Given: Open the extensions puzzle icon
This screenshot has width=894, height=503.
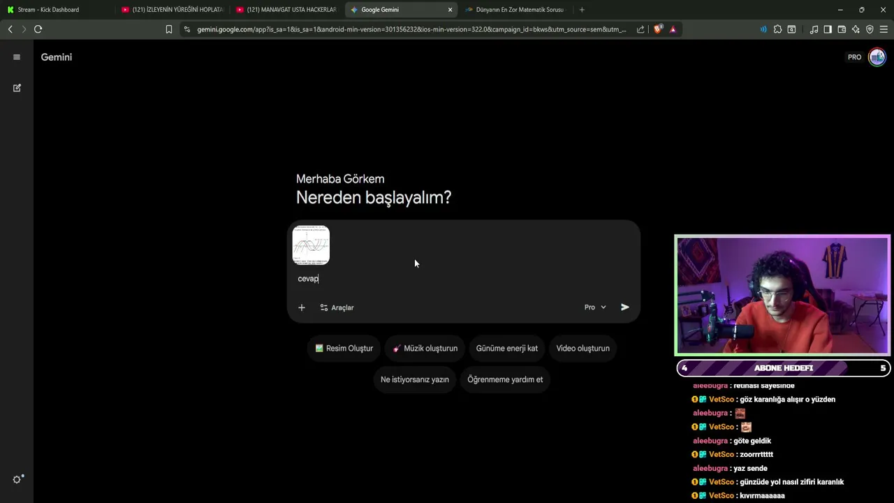Looking at the screenshot, I should click(x=777, y=29).
